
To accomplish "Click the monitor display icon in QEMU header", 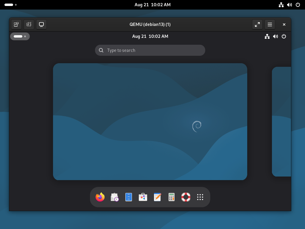I will [x=41, y=24].
